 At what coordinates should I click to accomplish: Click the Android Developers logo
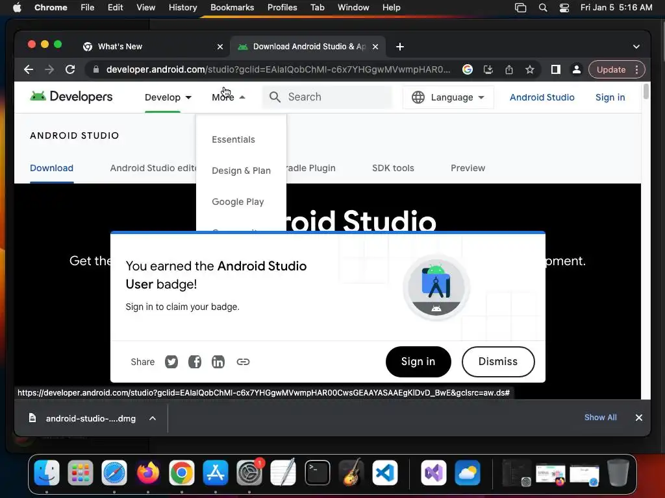(x=71, y=97)
